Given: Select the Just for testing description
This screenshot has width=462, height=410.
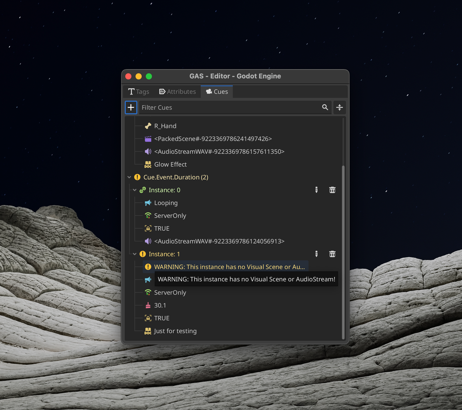Looking at the screenshot, I should coord(175,331).
